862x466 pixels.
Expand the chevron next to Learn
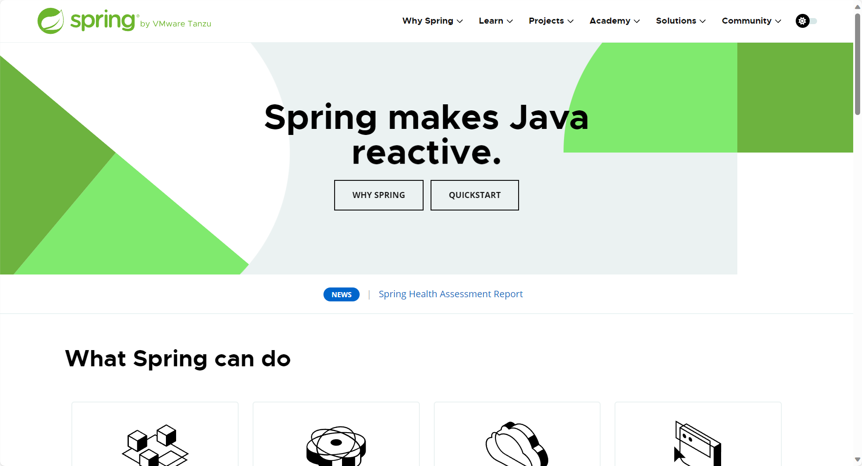coord(510,21)
